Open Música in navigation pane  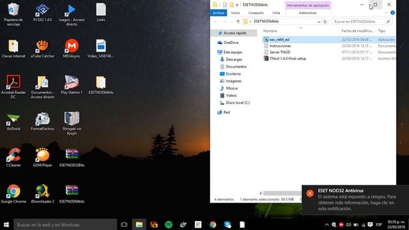(x=229, y=88)
